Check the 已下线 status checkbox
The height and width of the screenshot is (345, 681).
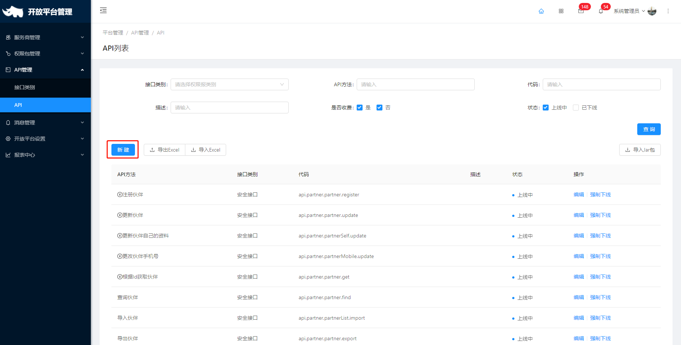pos(576,108)
